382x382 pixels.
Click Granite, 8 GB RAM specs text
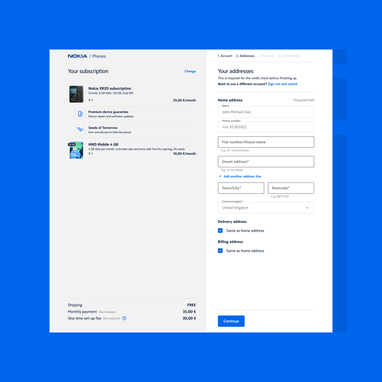click(111, 93)
